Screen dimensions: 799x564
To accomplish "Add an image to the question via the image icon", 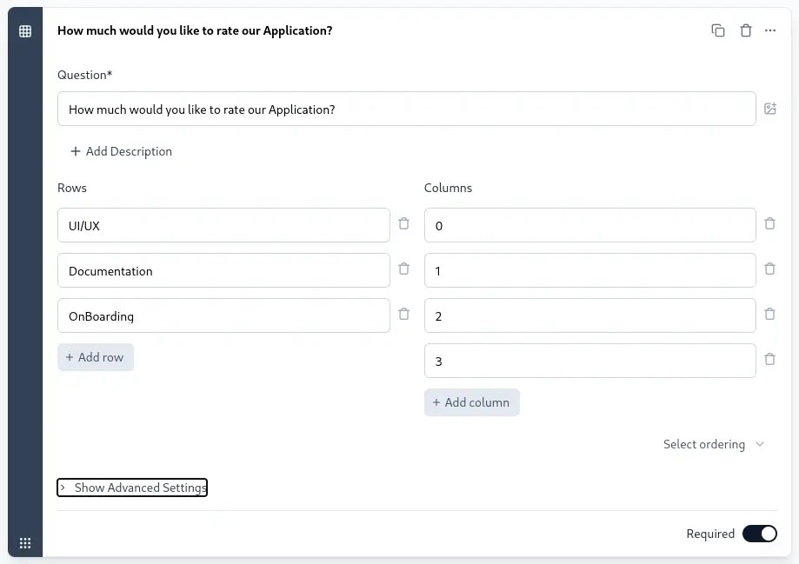I will [x=770, y=109].
